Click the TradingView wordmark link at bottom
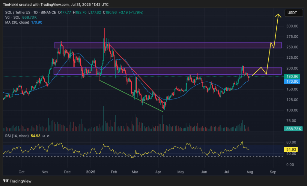The image size is (307, 186). (20, 181)
